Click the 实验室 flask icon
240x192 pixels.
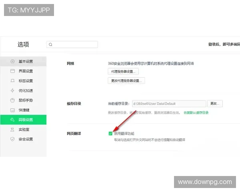12,130
